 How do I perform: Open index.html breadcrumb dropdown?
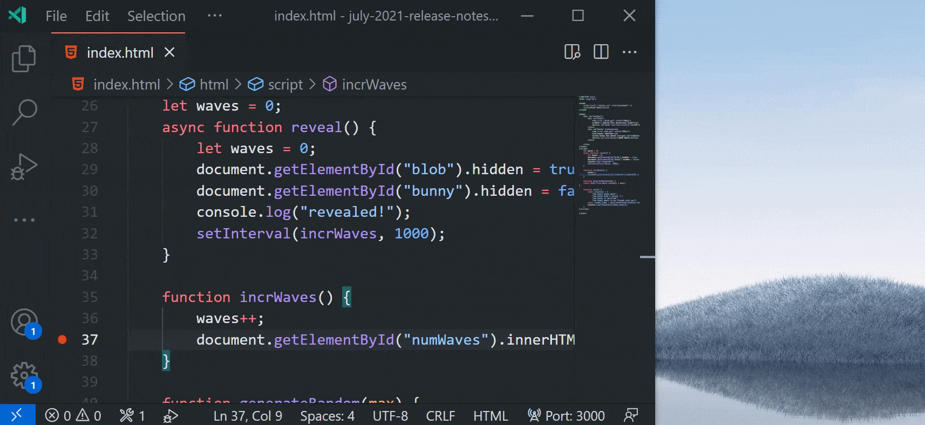point(117,85)
